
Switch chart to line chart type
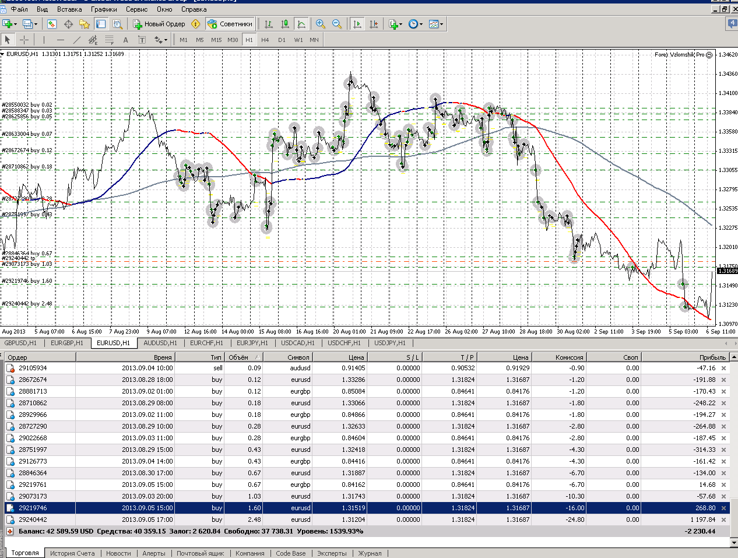(301, 24)
